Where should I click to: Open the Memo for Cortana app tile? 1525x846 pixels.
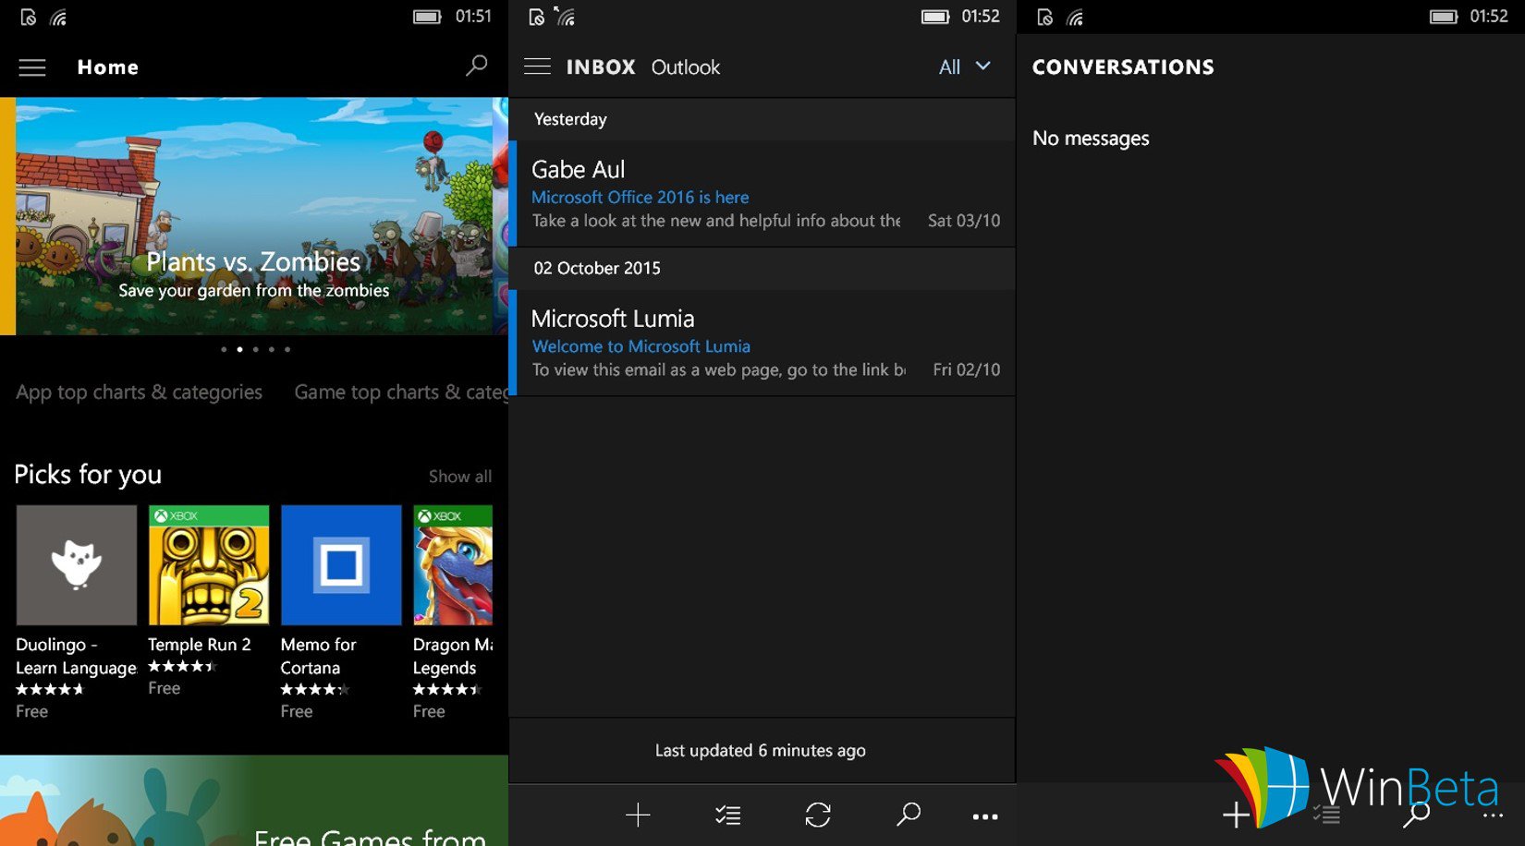(341, 565)
